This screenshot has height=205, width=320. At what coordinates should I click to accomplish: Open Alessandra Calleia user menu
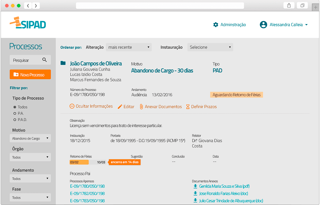point(288,25)
